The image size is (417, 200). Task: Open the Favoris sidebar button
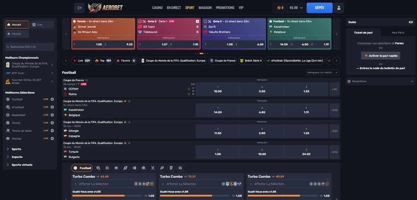click(17, 34)
